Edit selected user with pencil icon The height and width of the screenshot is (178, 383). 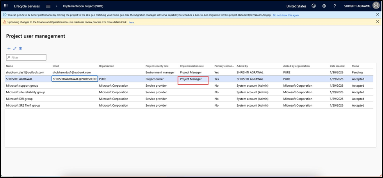(x=15, y=48)
